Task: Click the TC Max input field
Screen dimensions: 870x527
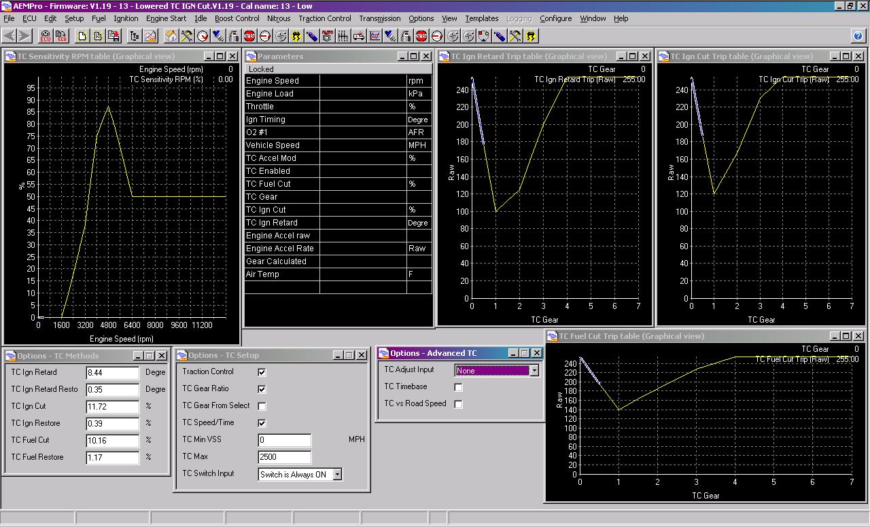Action: (x=285, y=457)
